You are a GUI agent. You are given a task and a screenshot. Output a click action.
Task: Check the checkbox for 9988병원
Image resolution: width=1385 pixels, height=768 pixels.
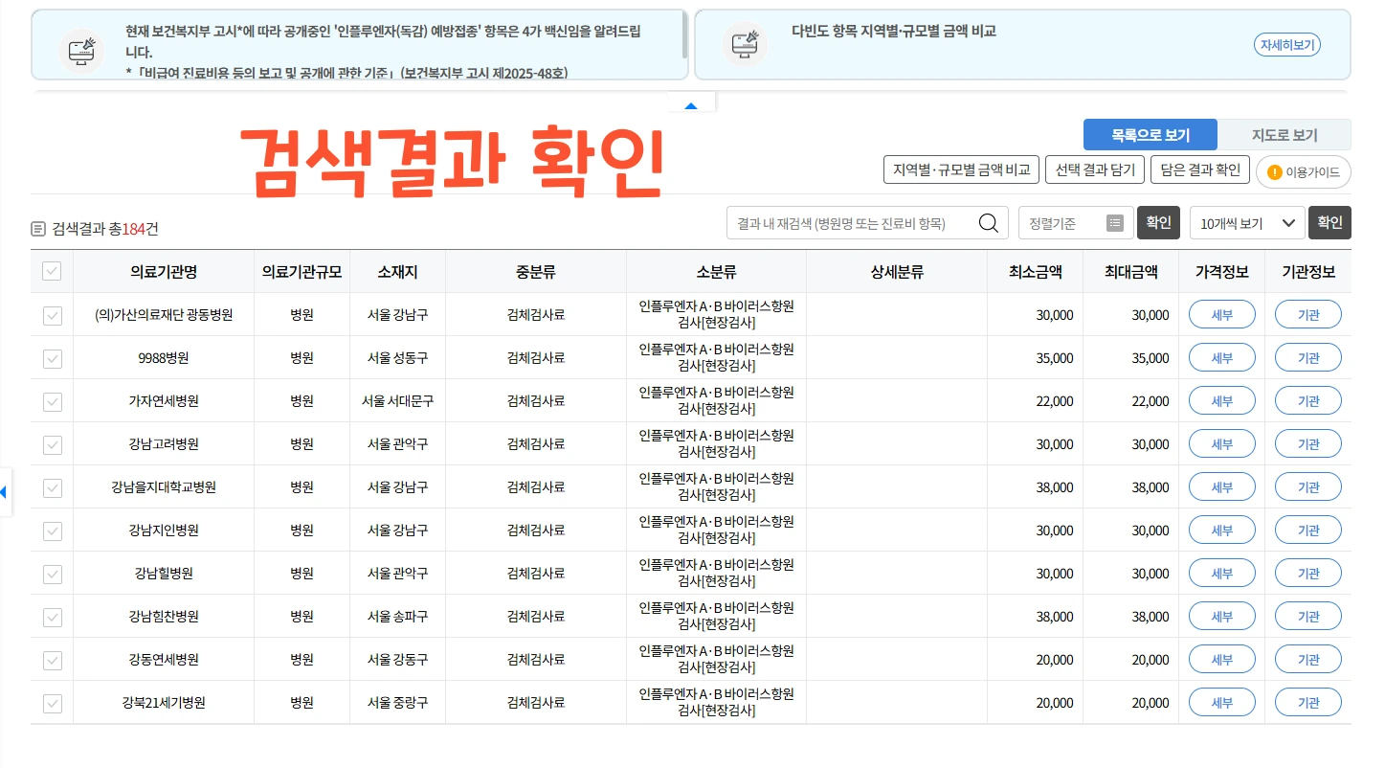[51, 358]
